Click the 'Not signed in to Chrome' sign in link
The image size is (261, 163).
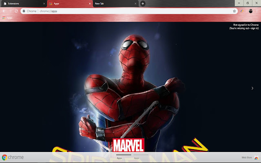point(244,26)
